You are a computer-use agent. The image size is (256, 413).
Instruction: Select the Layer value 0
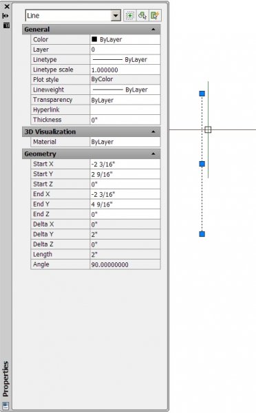[x=125, y=50]
